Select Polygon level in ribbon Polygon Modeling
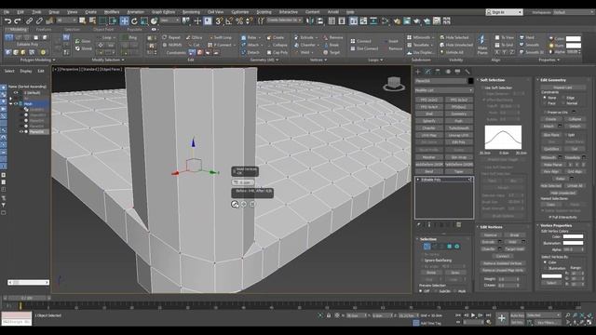 (35, 37)
